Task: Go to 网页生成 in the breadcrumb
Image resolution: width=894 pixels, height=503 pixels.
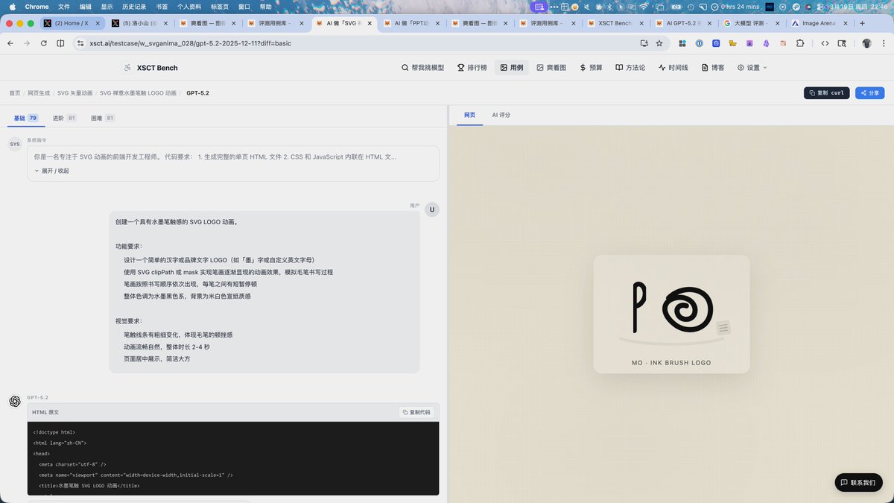Action: [x=39, y=93]
